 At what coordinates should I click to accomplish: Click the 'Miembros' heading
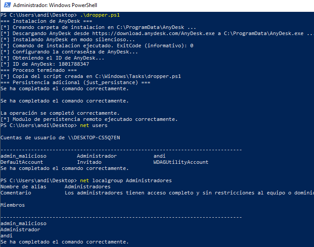coord(13,205)
